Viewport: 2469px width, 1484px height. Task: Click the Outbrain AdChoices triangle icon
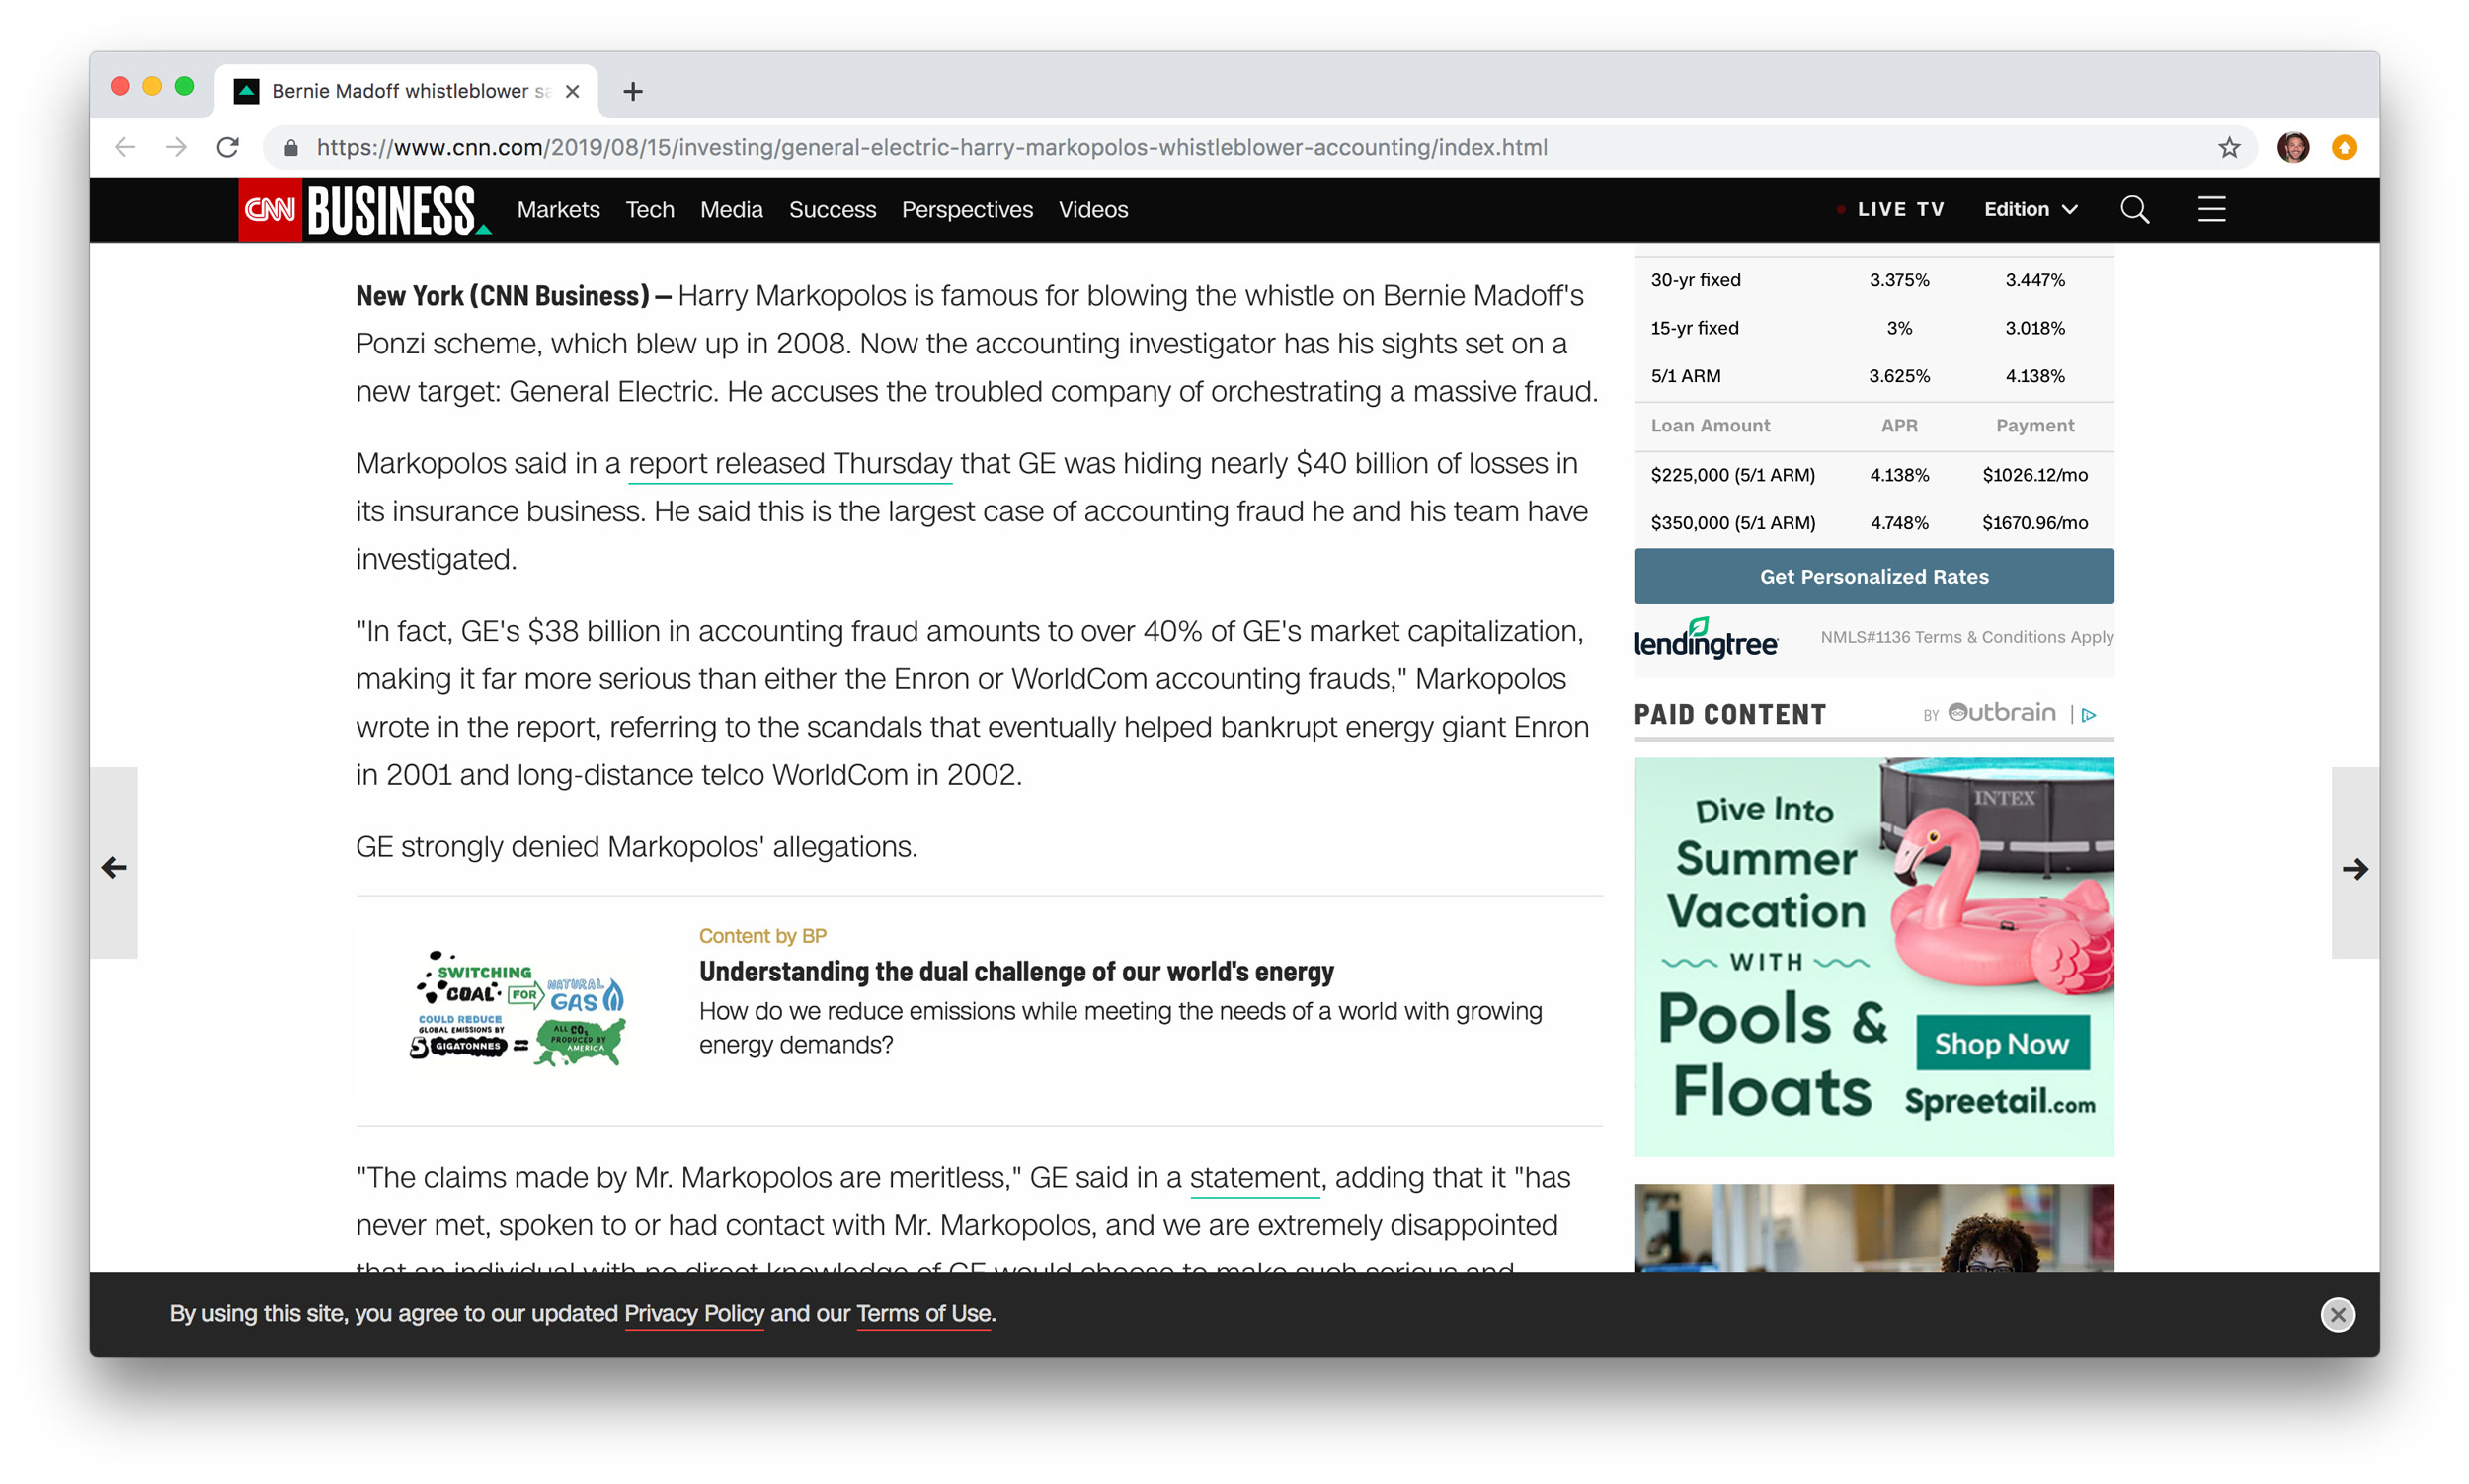coord(2089,714)
